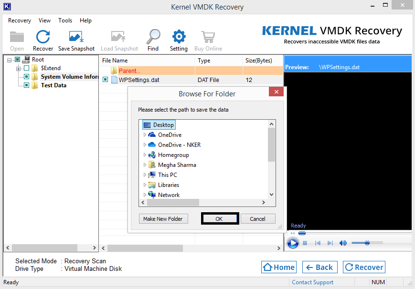The width and height of the screenshot is (415, 289).
Task: Click the Homegroup icon in folder browser
Action: (152, 155)
